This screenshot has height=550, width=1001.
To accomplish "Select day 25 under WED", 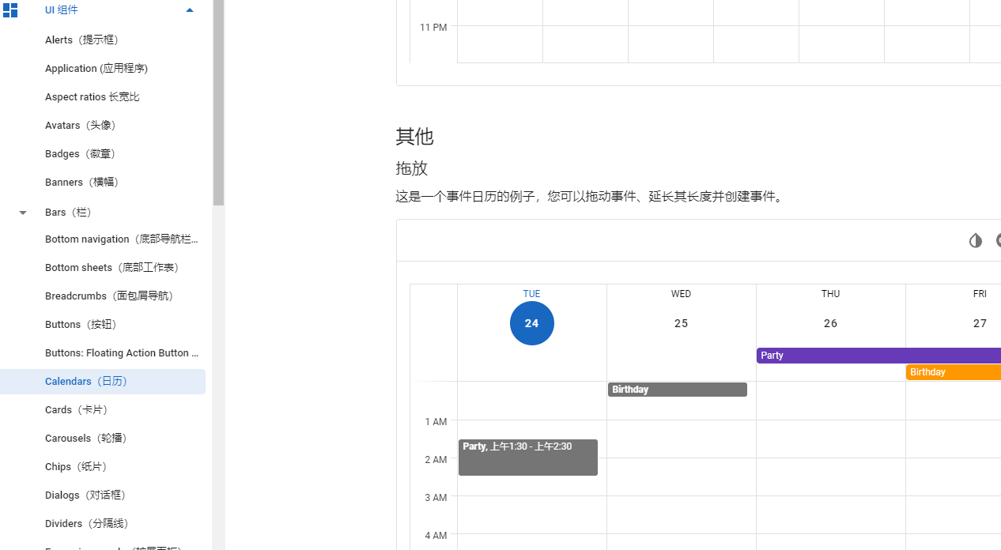I will (682, 323).
